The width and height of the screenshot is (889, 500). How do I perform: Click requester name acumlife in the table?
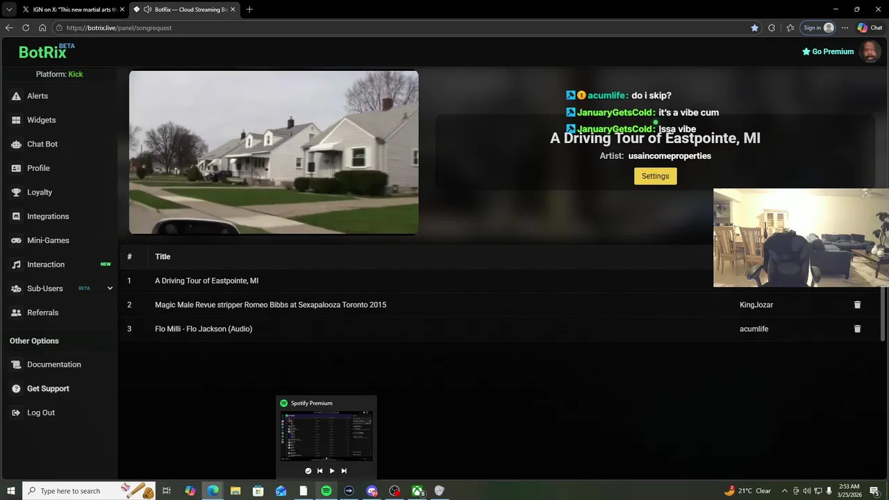coord(754,329)
